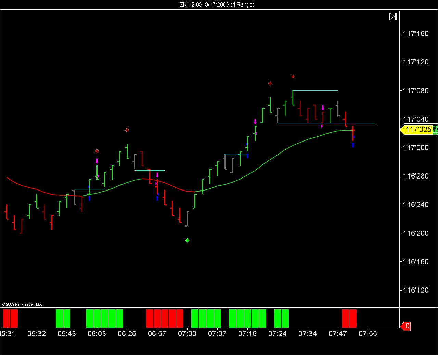Click the dark red diamond left of the highest diamond
Image resolution: width=438 pixels, height=355 pixels.
click(270, 84)
